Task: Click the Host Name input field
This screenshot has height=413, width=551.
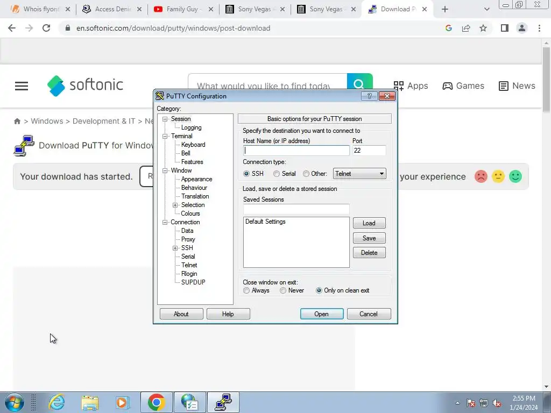Action: [296, 151]
